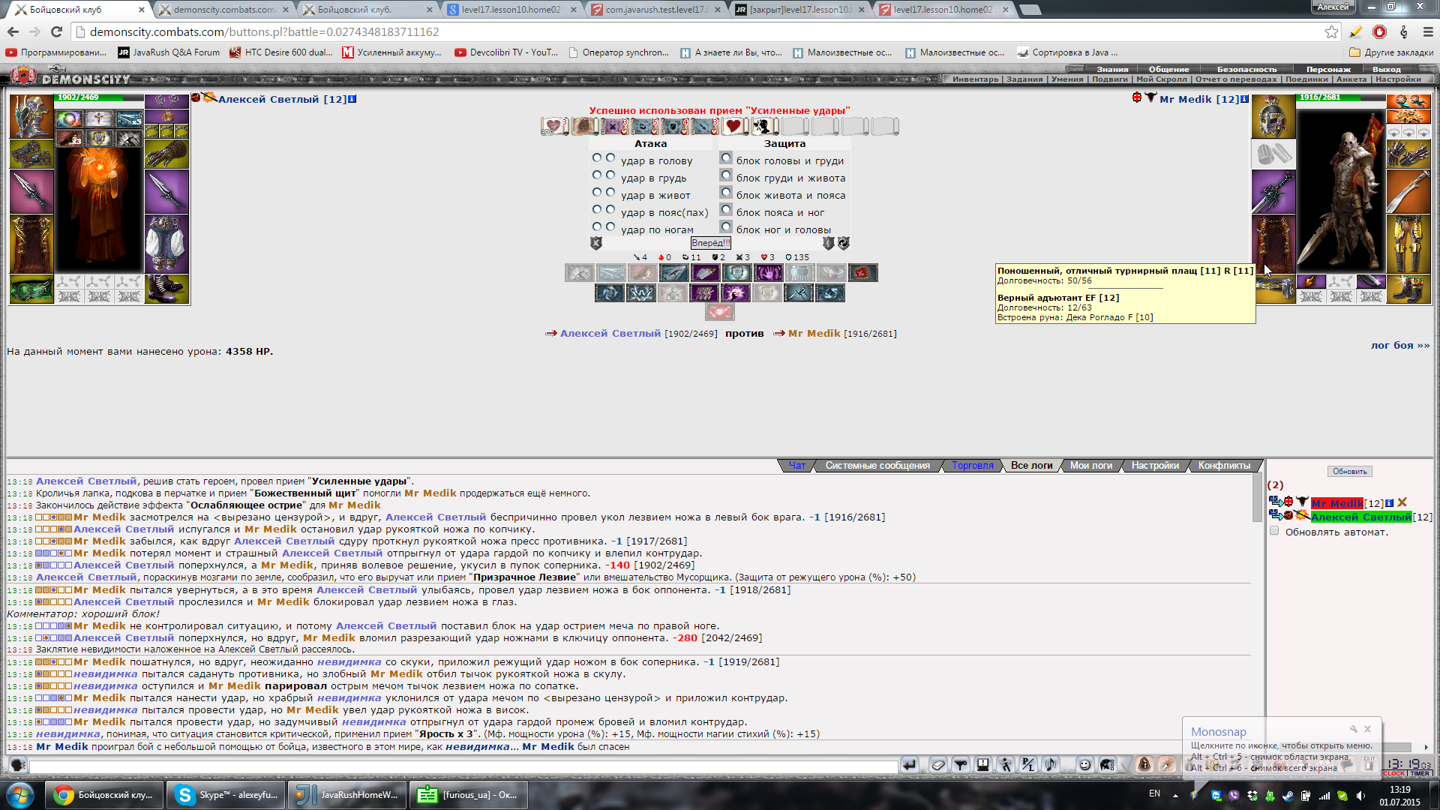Viewport: 1440px width, 810px height.
Task: Click Алексей Светлый's HP bar 1902/2469
Action: (100, 97)
